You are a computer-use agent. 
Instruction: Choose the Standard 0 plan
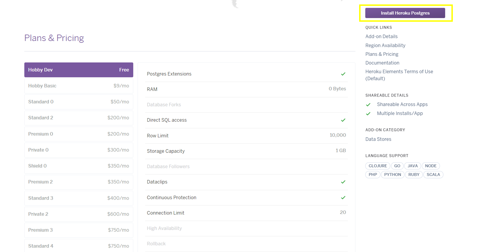[x=79, y=102]
